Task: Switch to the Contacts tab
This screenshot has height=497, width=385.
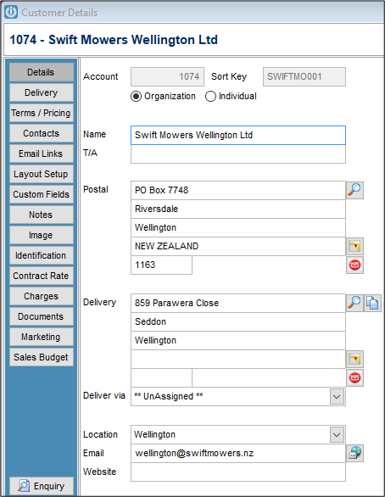Action: [x=42, y=133]
